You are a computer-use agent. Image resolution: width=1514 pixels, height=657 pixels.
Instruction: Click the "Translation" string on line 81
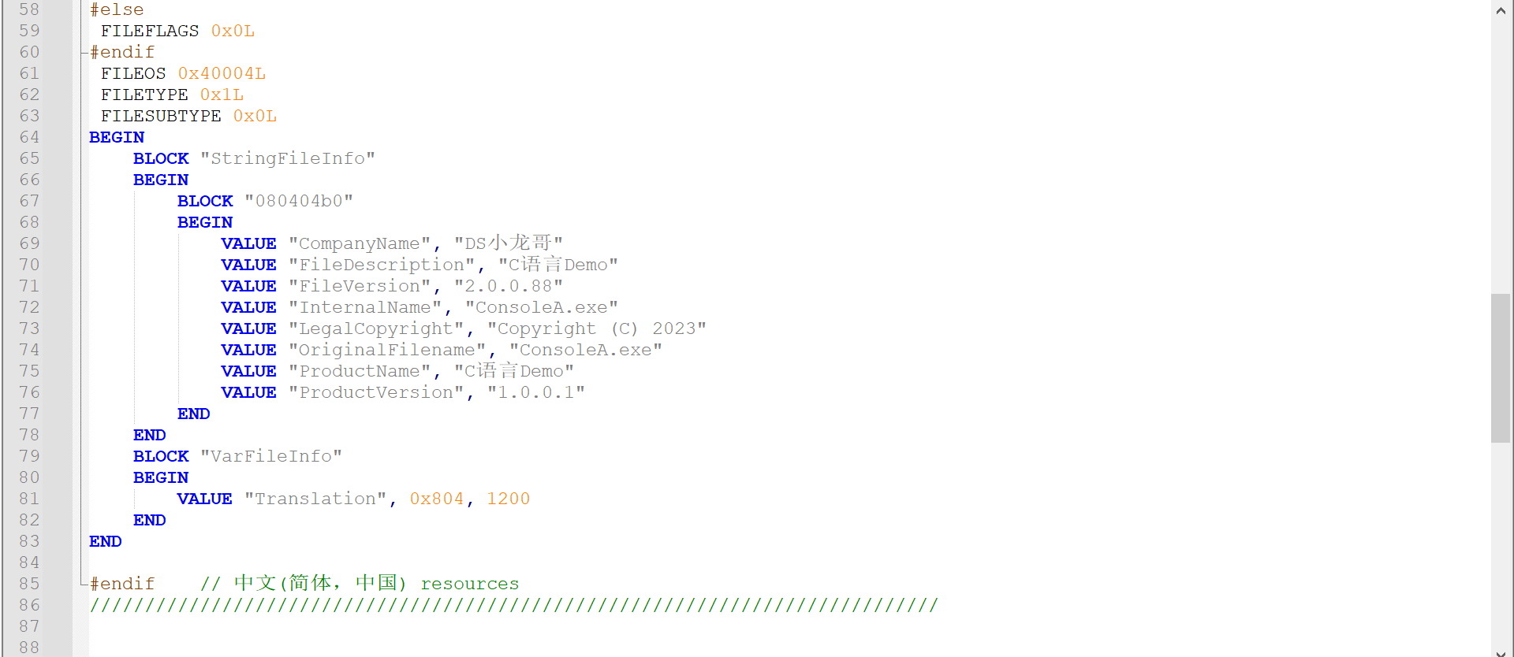[315, 499]
